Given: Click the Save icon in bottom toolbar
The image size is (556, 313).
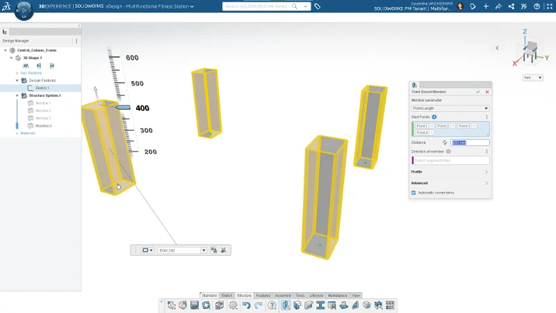Looking at the screenshot, I should click(x=194, y=305).
